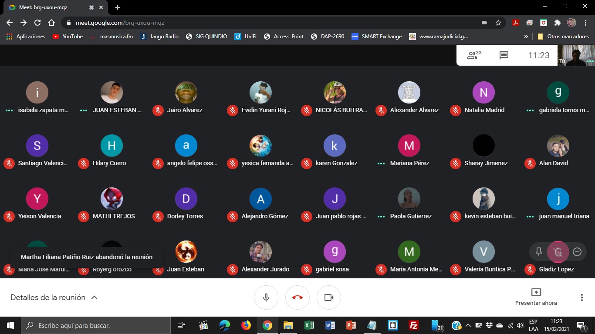595x334 pixels.
Task: Bookmark this page with the star
Action: 498,23
